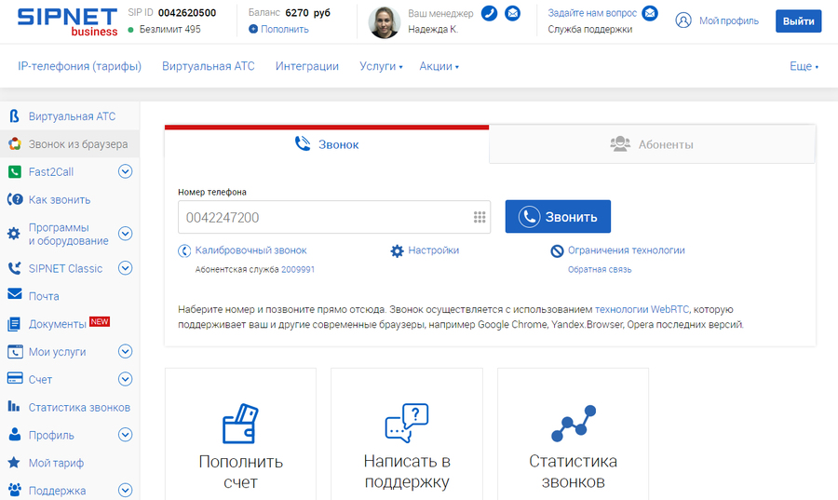
Task: Click the Статистика звонков bar chart icon
Action: point(14,407)
